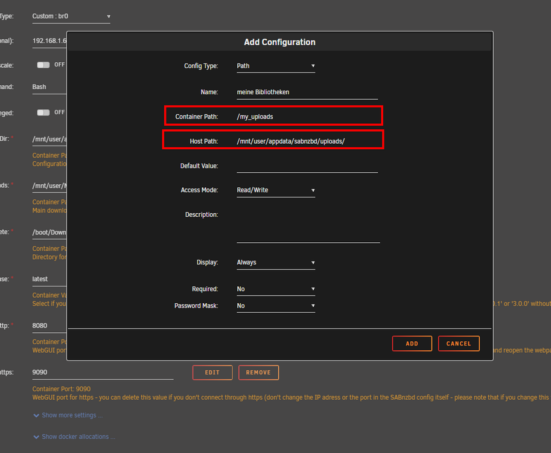Click the Container Path input field

coord(307,117)
